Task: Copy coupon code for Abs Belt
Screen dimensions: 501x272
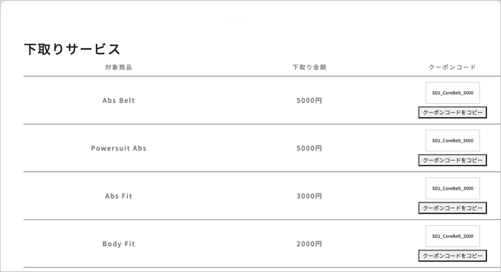Action: click(x=453, y=113)
